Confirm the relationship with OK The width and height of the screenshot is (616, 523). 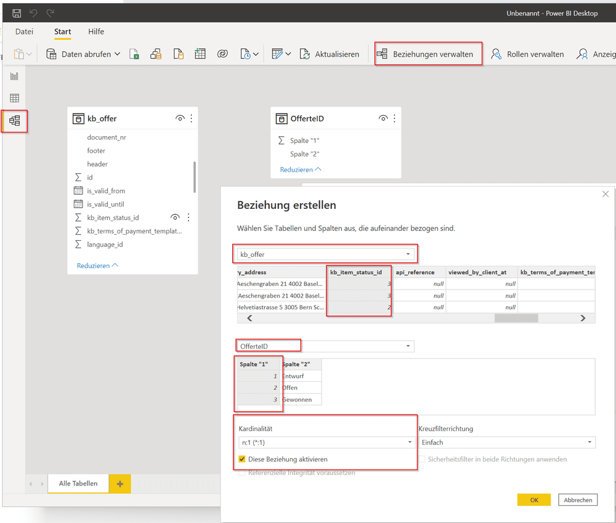point(534,500)
